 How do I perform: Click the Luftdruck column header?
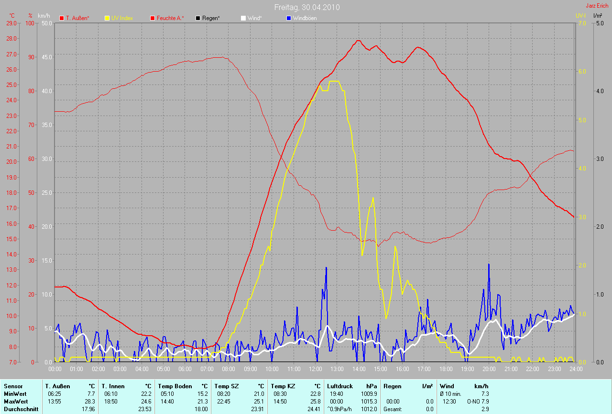340,386
